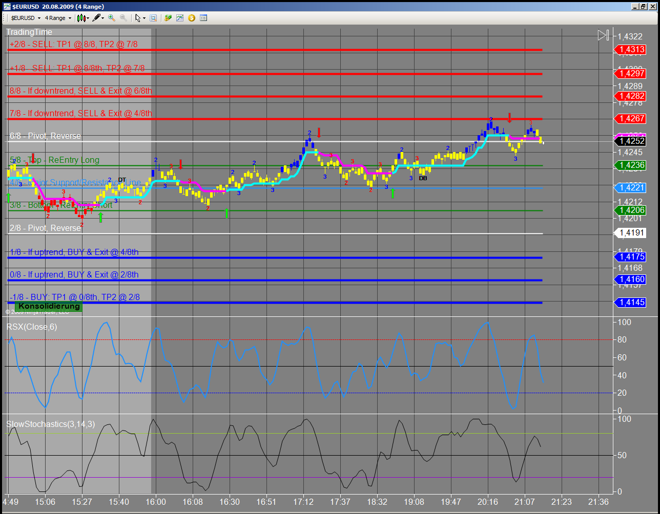Image resolution: width=660 pixels, height=514 pixels.
Task: Click '1/8 - If uptrend, BUY & Exit @ 4/8th'
Action: [74, 252]
